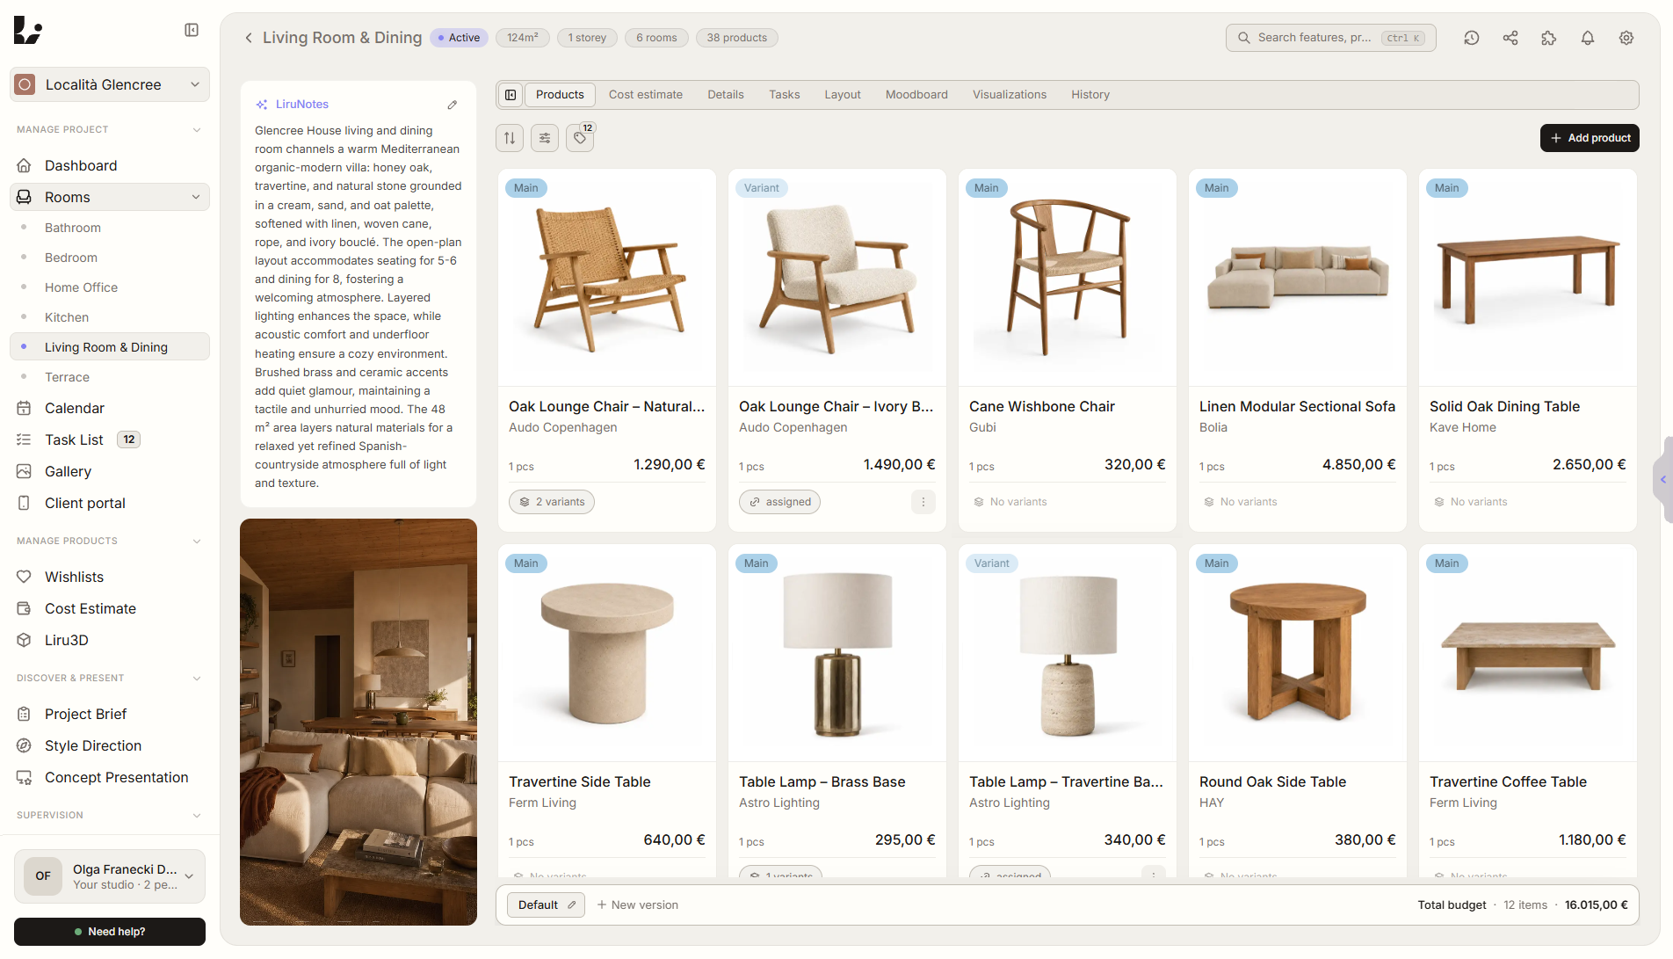Open the product filter sliders button

[545, 138]
